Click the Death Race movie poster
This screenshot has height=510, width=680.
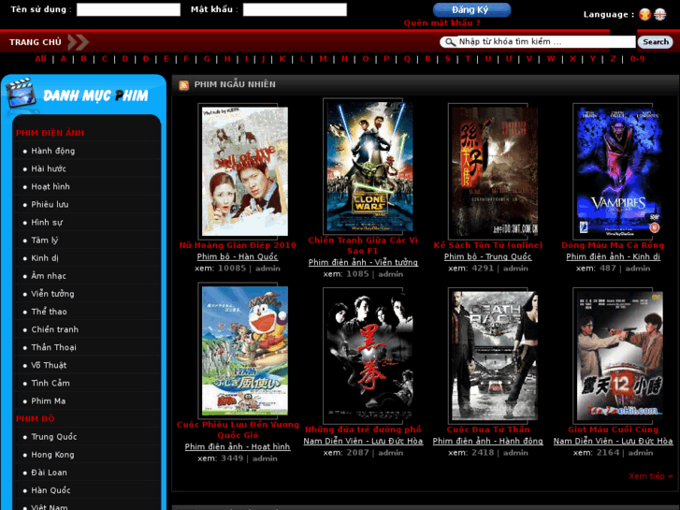pyautogui.click(x=495, y=356)
